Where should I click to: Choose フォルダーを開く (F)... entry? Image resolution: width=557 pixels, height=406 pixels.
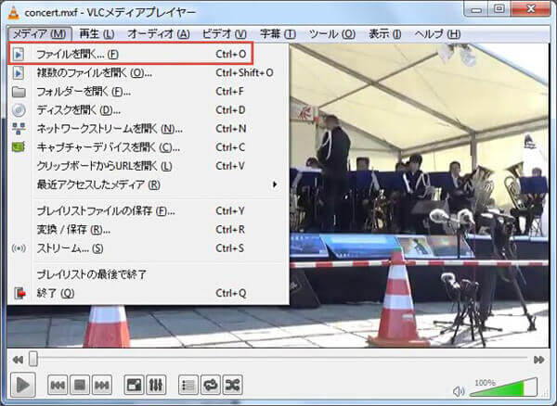[149, 92]
